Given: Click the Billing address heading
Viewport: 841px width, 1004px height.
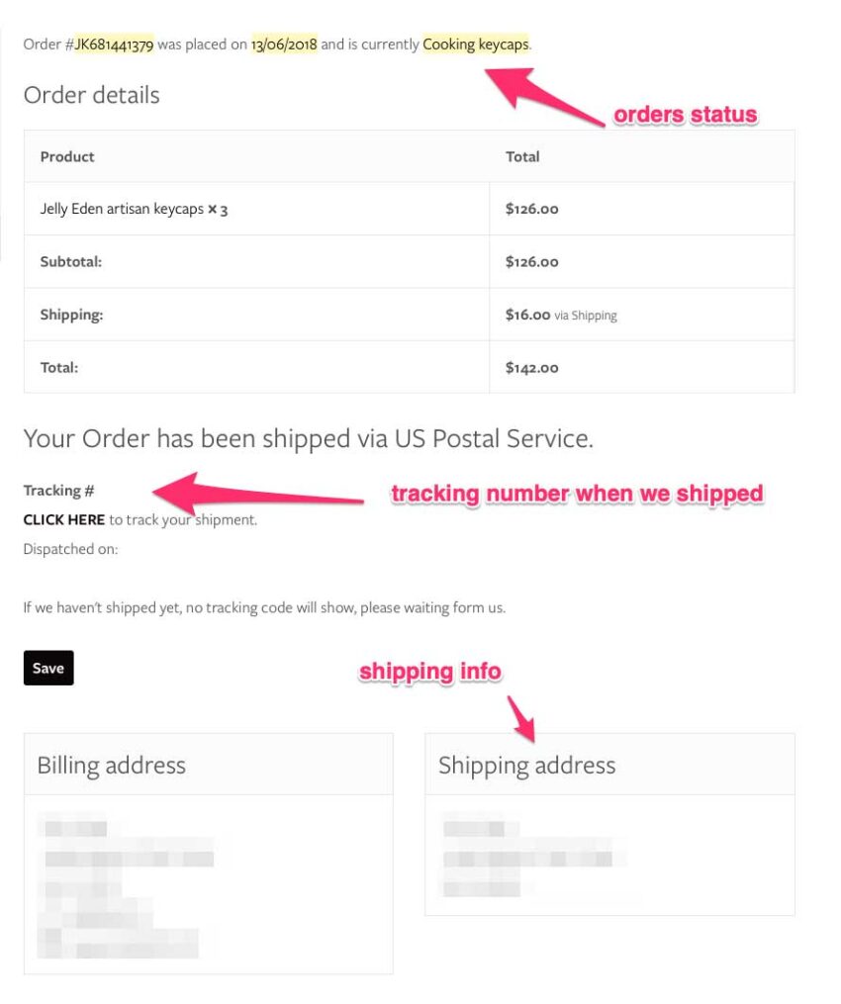Looking at the screenshot, I should coord(111,766).
